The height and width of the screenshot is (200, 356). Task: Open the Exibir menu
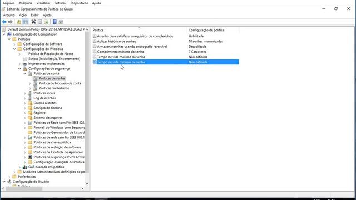coord(34,15)
